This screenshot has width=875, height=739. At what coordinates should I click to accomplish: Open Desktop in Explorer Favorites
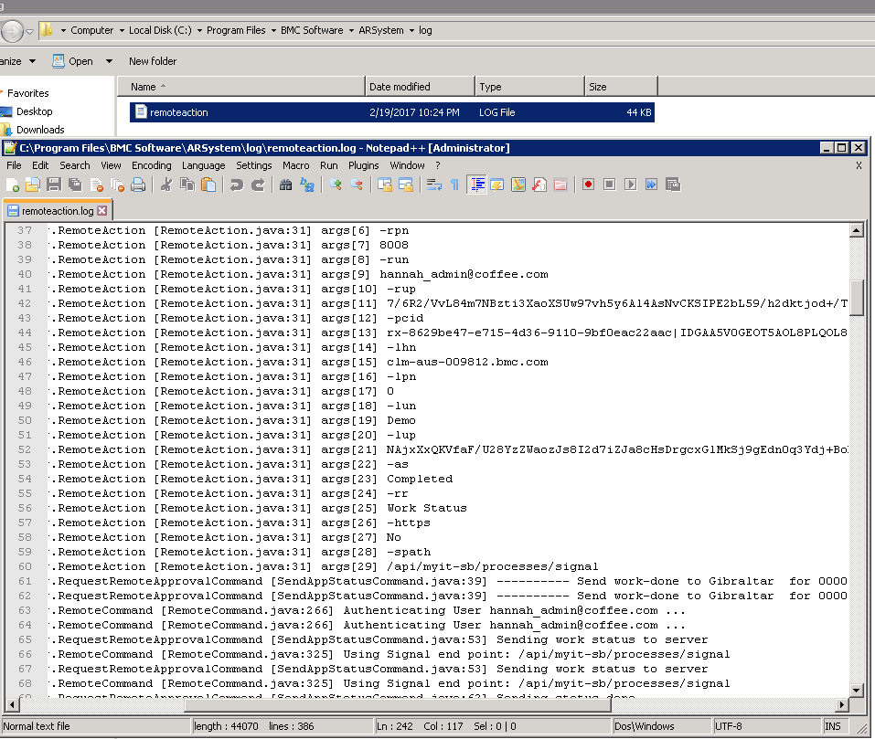click(34, 111)
